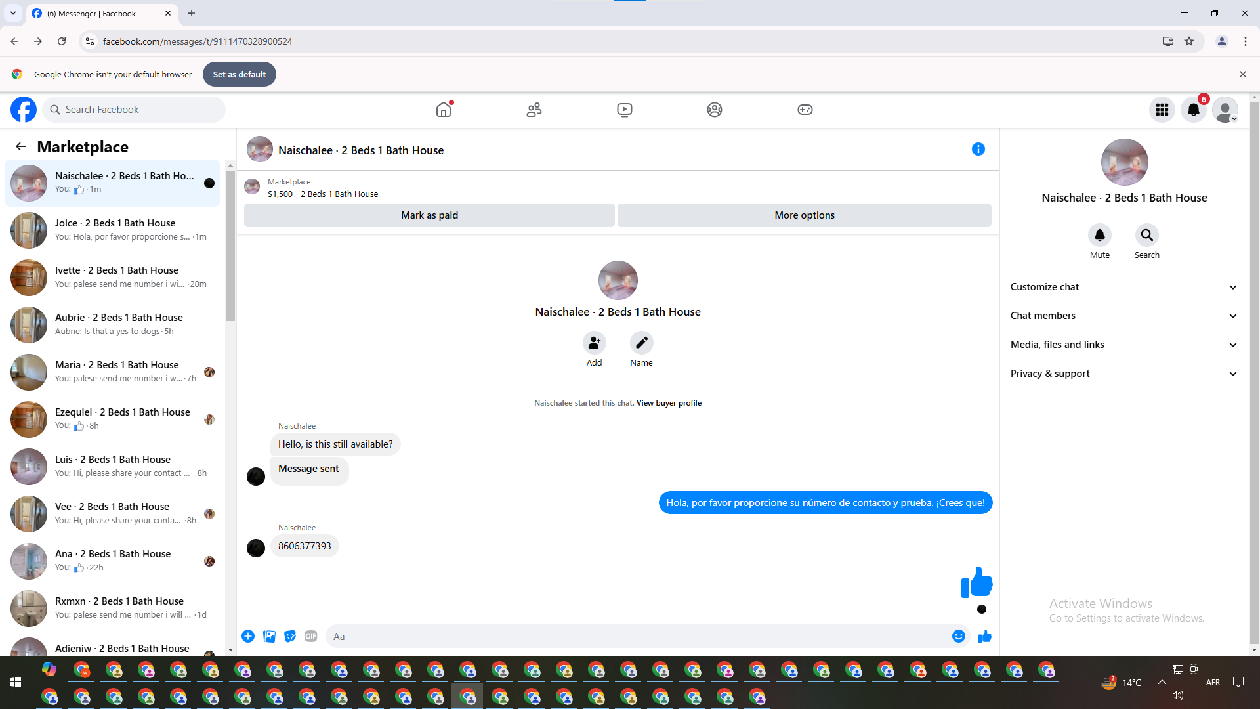The image size is (1260, 709).
Task: Open the emoji picker in message box
Action: pos(959,636)
